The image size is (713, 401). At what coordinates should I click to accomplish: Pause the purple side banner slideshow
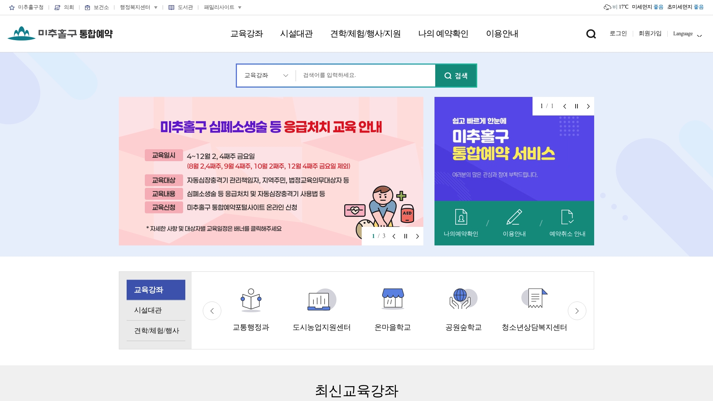tap(576, 106)
